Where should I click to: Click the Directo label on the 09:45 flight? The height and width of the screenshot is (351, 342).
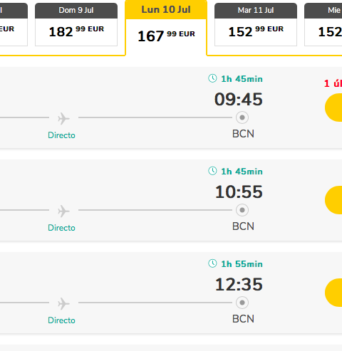pyautogui.click(x=61, y=135)
